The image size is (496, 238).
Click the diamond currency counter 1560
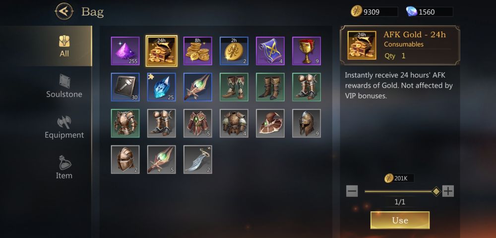(430, 12)
